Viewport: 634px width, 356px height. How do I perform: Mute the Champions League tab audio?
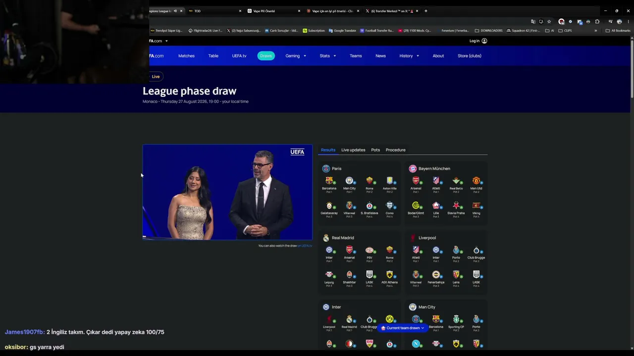(x=175, y=11)
